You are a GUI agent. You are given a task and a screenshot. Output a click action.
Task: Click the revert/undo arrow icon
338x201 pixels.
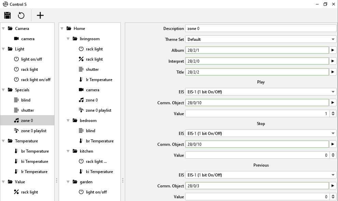point(21,15)
